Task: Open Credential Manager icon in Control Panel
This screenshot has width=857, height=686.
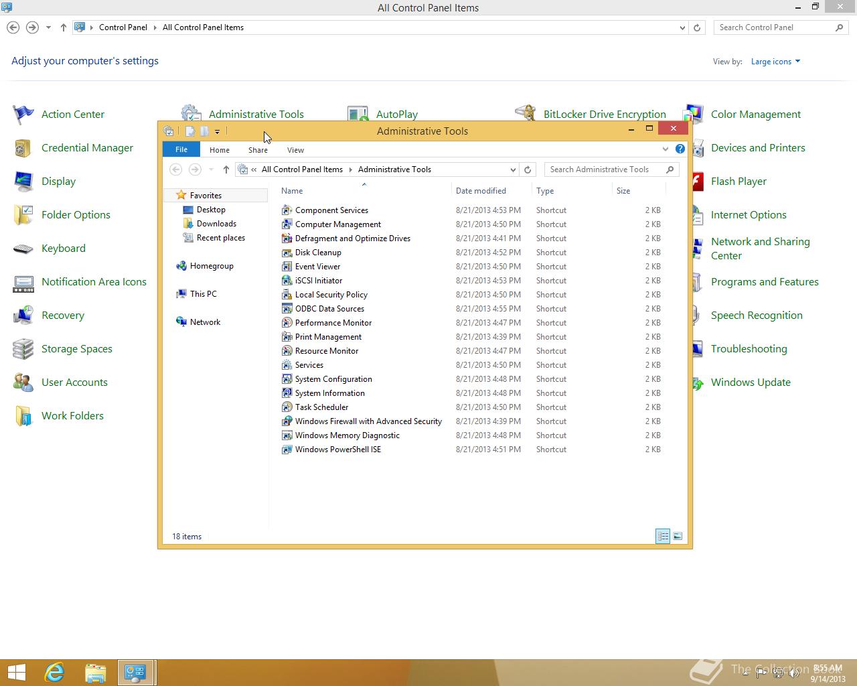Action: (23, 148)
